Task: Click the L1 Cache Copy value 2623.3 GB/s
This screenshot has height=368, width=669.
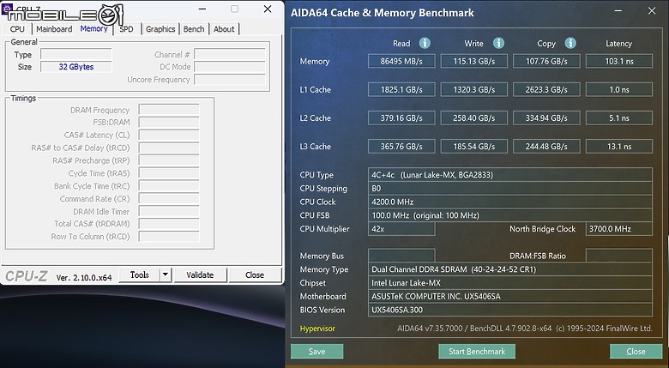Action: tap(546, 90)
